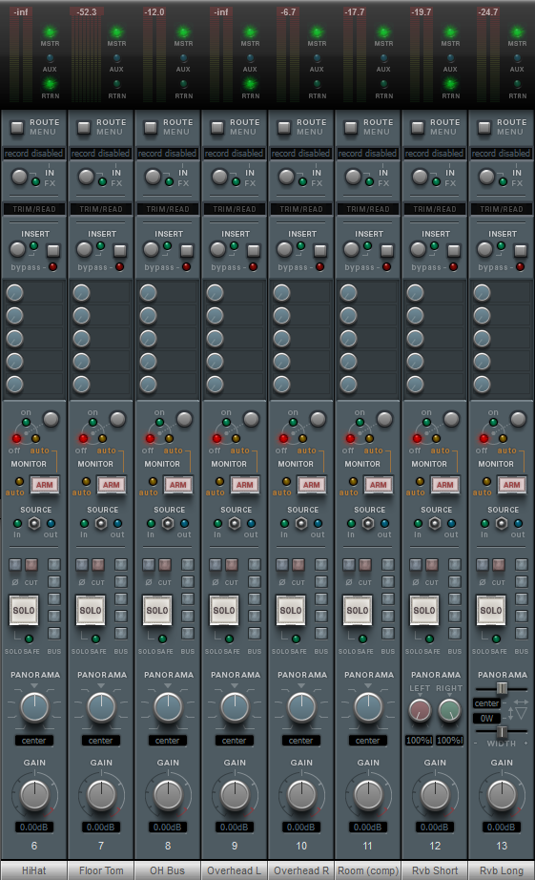This screenshot has height=880, width=535.
Task: Cut (mute) the Floor Tom channel
Action: [98, 565]
